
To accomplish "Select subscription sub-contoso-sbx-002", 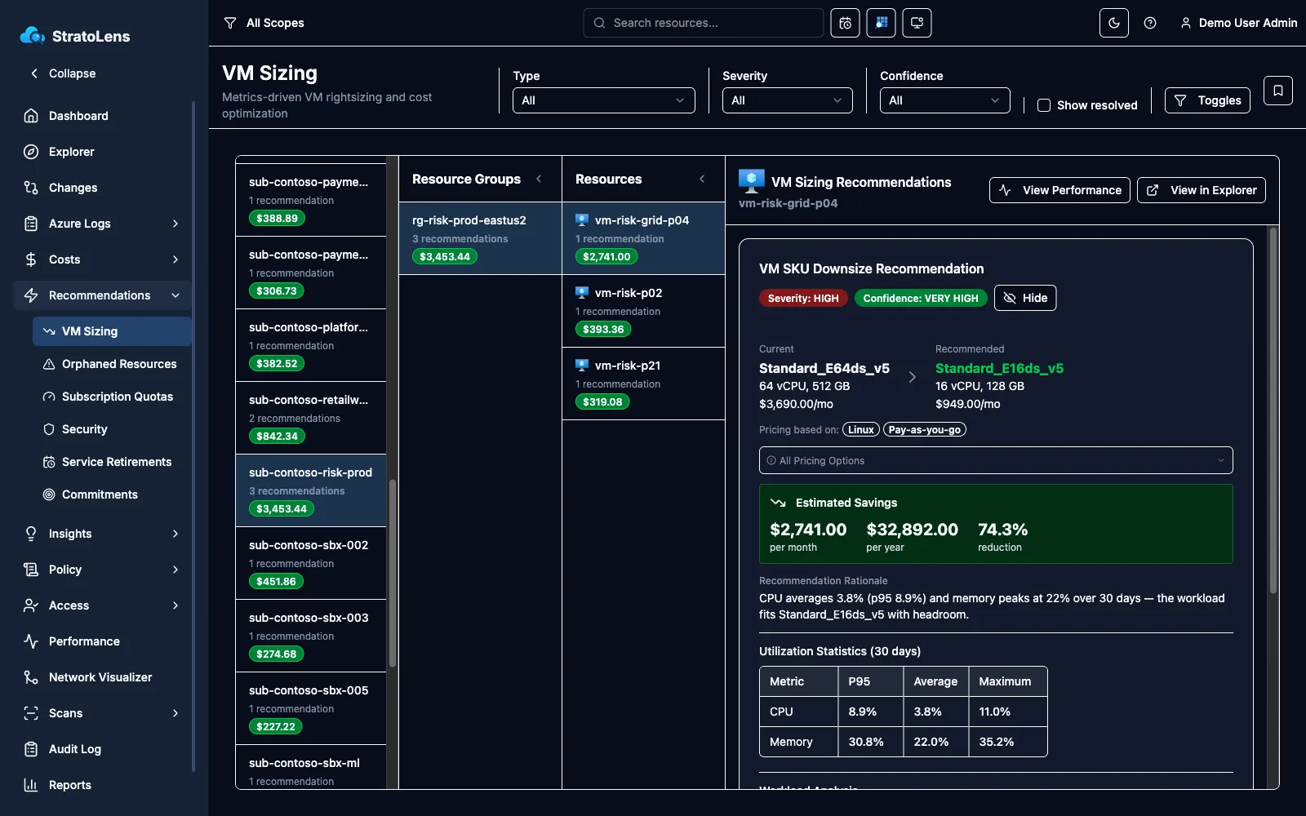I will pyautogui.click(x=311, y=563).
